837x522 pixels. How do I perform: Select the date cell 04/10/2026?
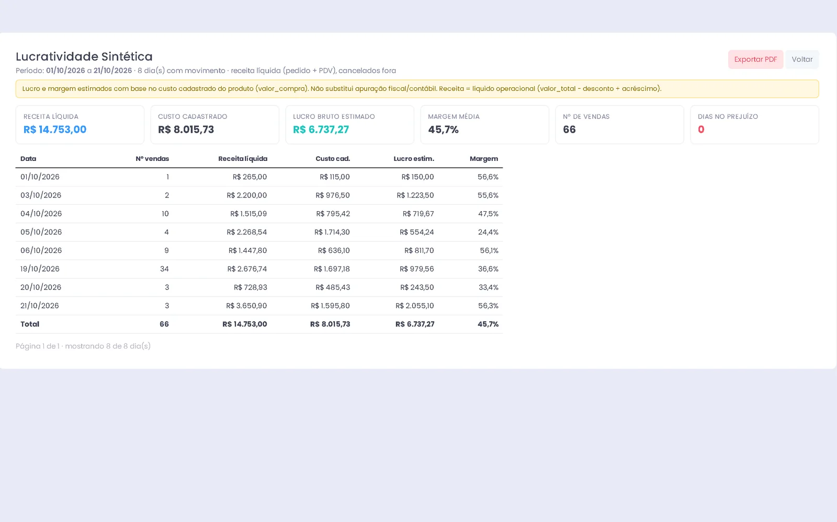point(41,214)
